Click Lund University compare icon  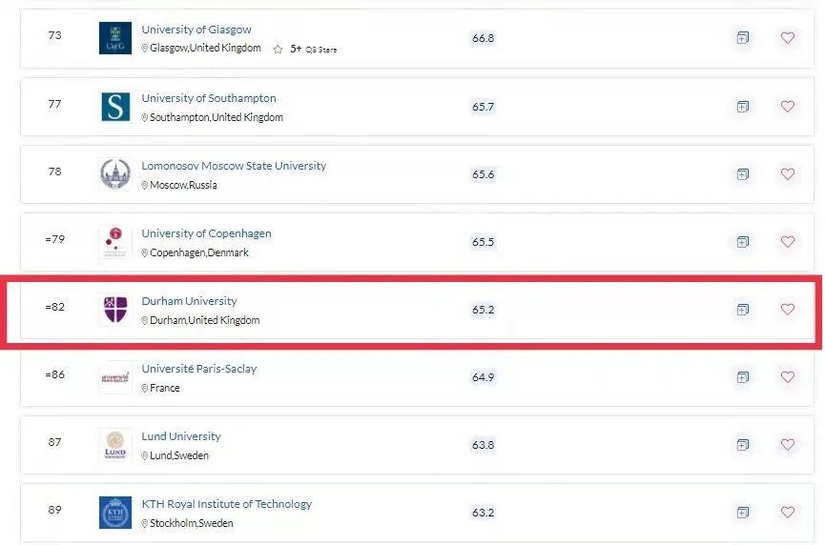coord(742,445)
